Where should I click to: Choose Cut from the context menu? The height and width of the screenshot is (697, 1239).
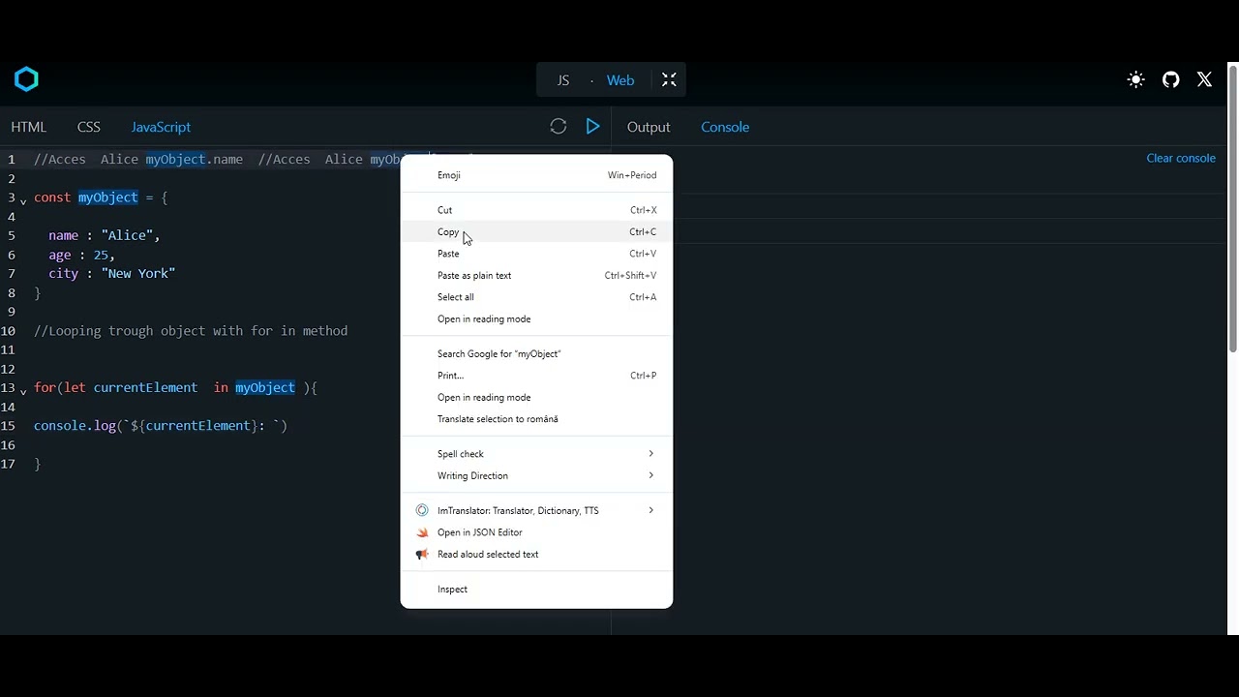point(536,210)
